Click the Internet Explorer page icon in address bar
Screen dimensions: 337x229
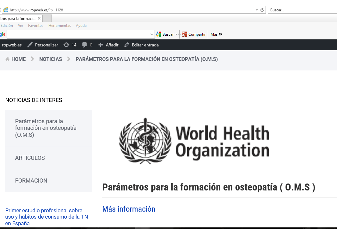[6, 10]
